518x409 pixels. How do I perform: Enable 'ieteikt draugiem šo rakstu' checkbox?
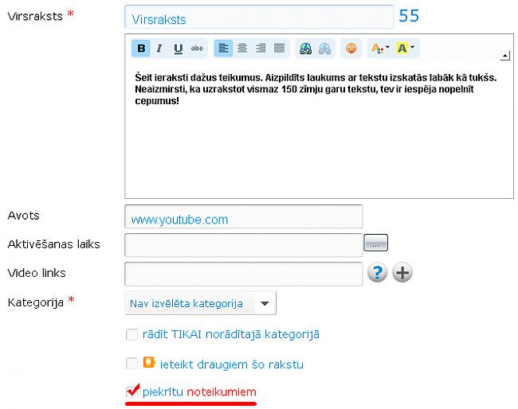(x=131, y=364)
